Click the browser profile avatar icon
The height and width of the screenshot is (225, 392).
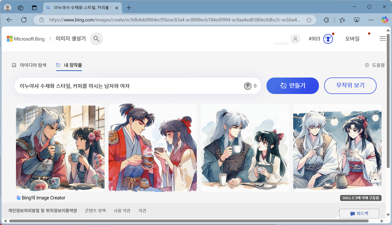(8, 8)
